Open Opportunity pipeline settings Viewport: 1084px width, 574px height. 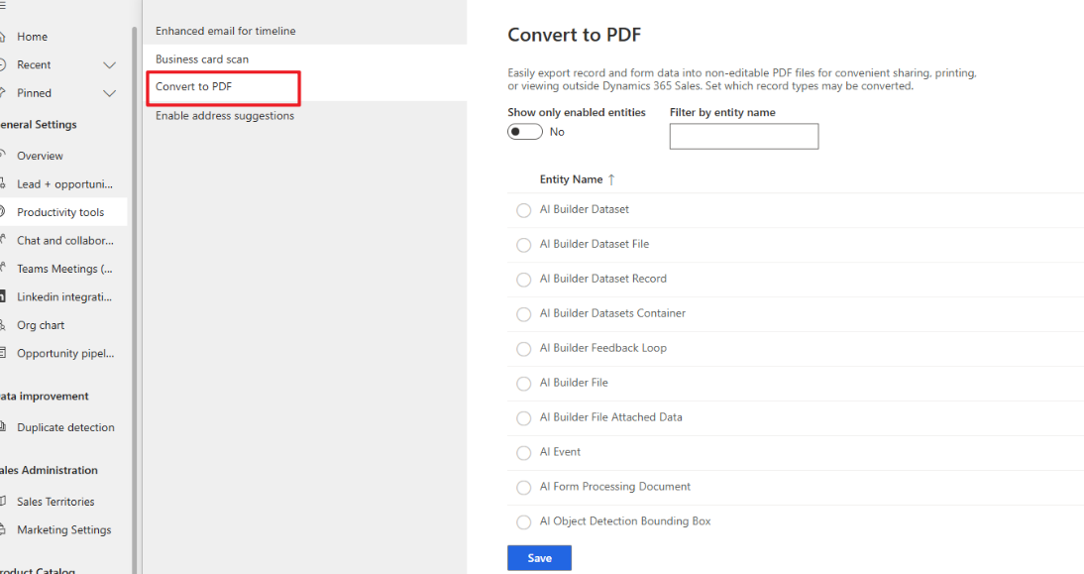(x=65, y=353)
